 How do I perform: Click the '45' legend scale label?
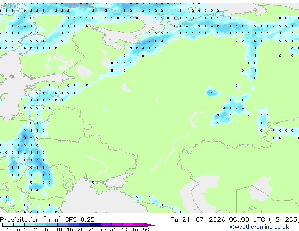[135, 229]
